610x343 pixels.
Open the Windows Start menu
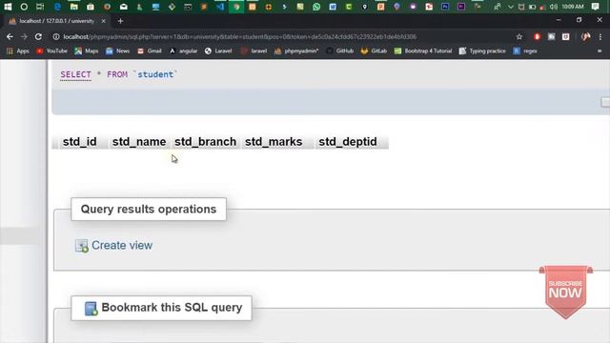[x=8, y=7]
